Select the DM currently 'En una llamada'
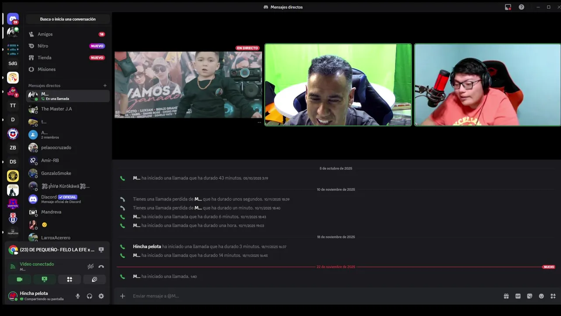 (x=67, y=96)
